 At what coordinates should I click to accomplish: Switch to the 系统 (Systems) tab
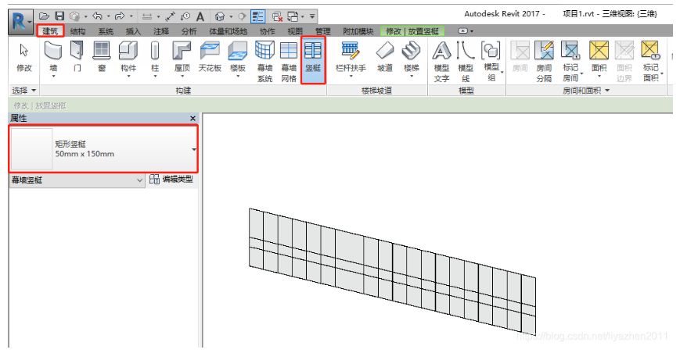click(106, 31)
